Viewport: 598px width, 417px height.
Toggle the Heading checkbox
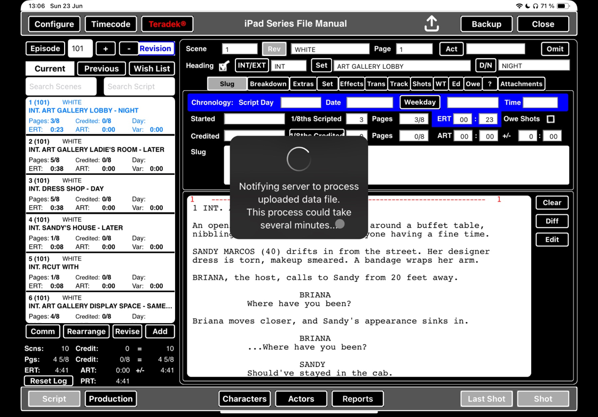coord(224,66)
